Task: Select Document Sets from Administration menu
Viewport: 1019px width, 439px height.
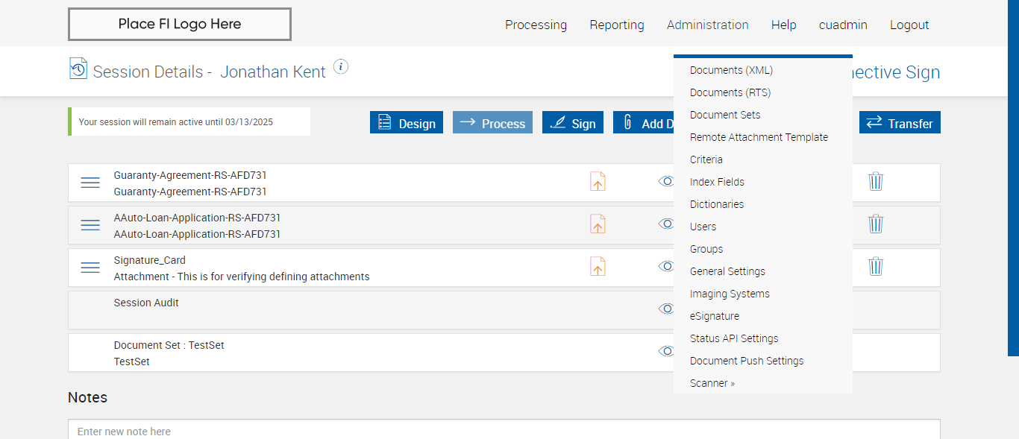Action: click(x=725, y=115)
